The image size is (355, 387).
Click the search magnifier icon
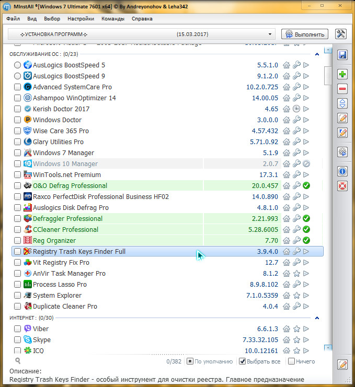[18, 361]
